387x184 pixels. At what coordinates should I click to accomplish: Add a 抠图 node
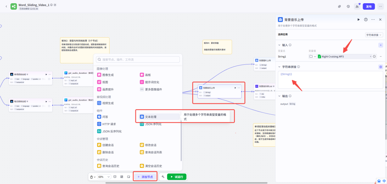point(103,82)
